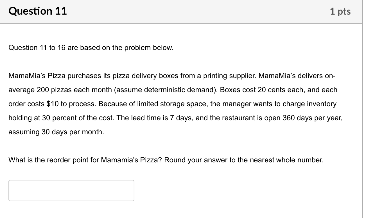Click the "1 pts" points label

click(340, 12)
